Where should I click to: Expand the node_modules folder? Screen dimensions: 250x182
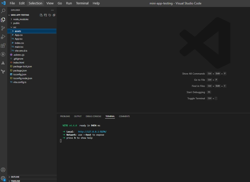(x=32, y=19)
